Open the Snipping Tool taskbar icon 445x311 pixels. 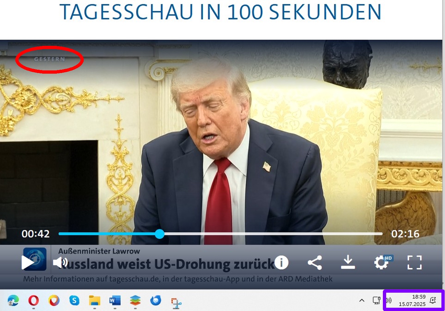click(176, 302)
